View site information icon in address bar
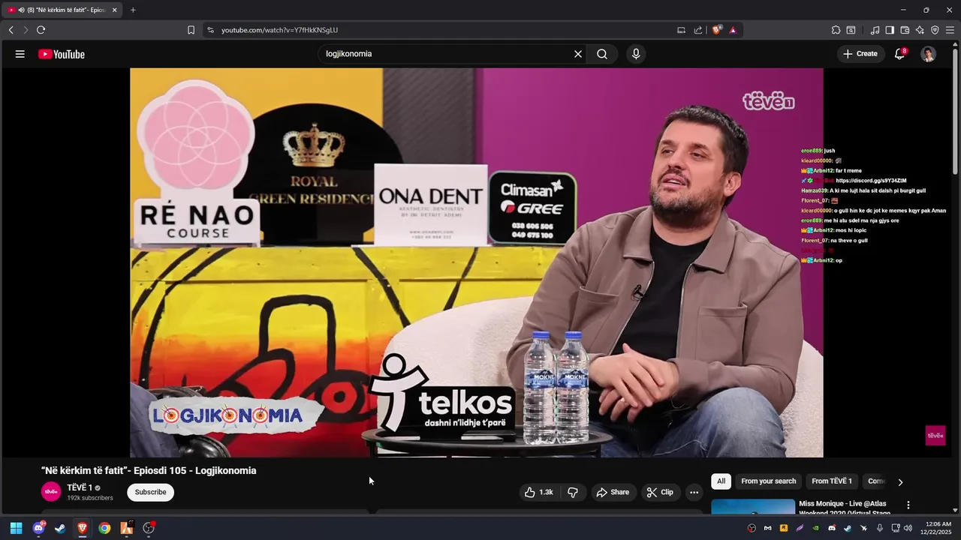This screenshot has height=540, width=961. point(210,30)
